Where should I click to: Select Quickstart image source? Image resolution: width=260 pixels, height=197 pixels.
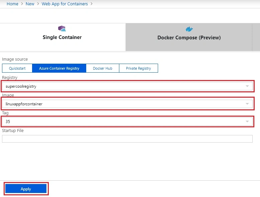pos(17,68)
